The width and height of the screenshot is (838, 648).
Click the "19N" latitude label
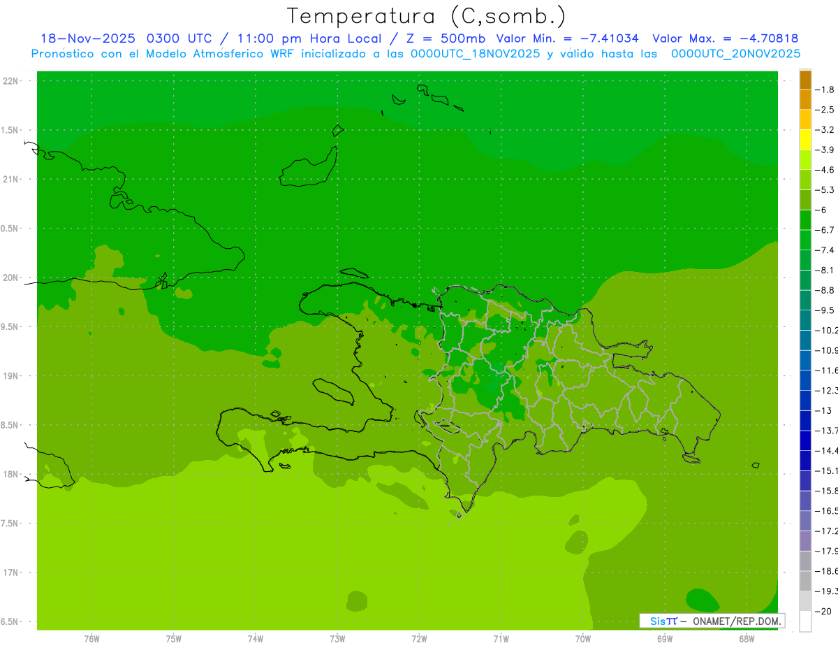pyautogui.click(x=10, y=376)
